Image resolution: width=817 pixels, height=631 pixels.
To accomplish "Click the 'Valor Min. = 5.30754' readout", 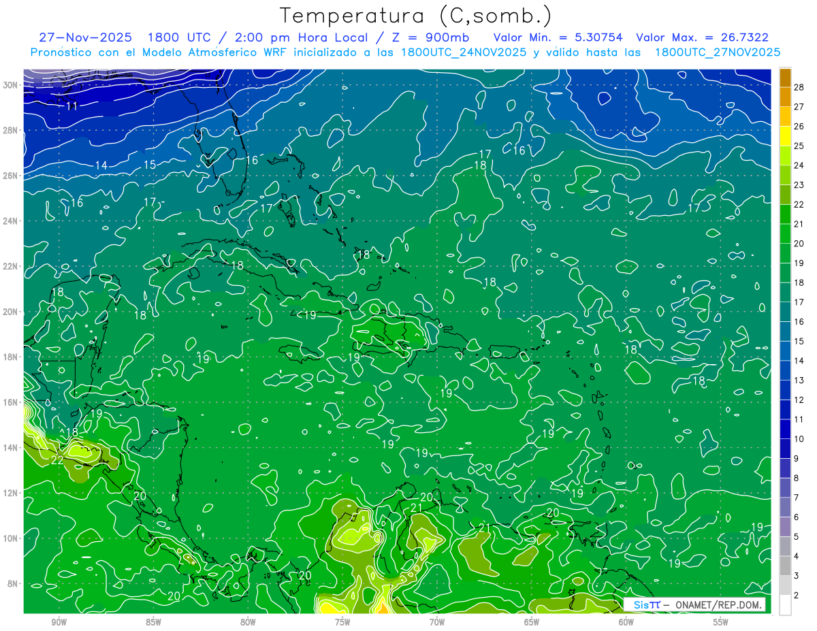I will click(558, 37).
